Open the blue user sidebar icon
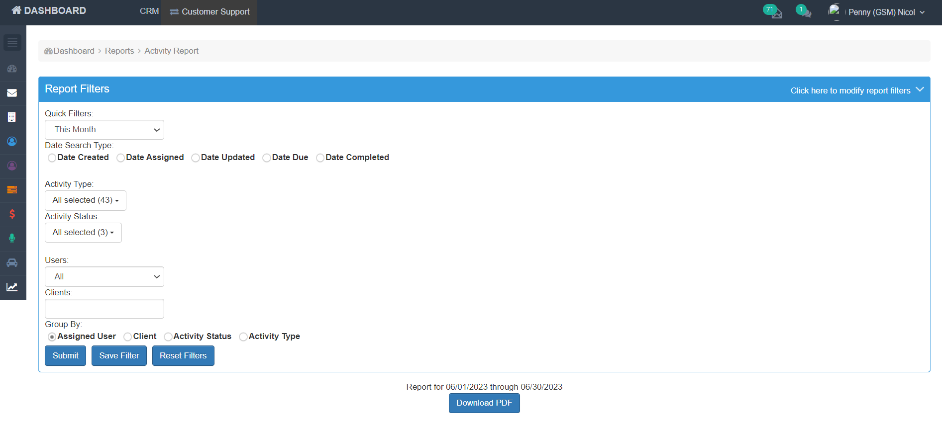942x427 pixels. coord(12,142)
